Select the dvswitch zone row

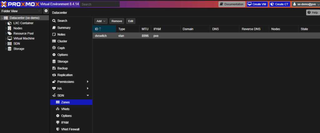[206, 36]
